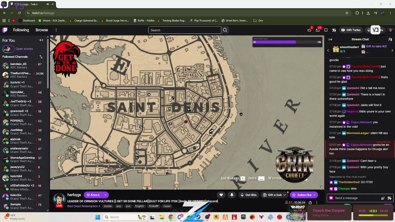This screenshot has width=395, height=222.
Task: Open Chrome downloads icon
Action: [368, 13]
